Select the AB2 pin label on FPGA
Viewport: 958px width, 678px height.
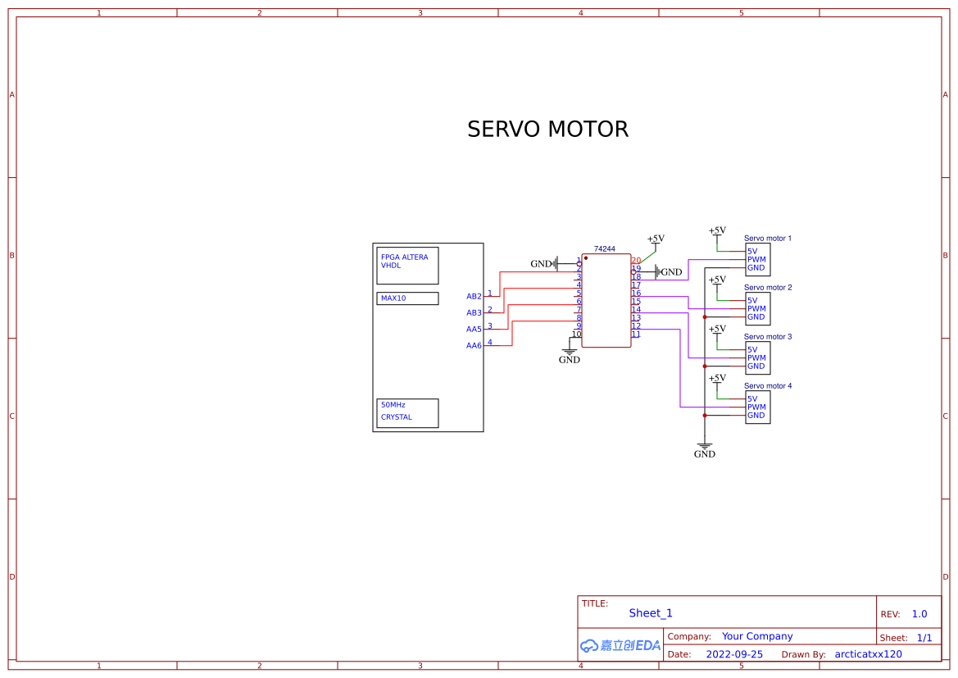point(474,296)
